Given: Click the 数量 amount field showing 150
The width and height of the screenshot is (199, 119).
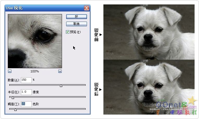Looking at the screenshot, I should [x=26, y=80].
